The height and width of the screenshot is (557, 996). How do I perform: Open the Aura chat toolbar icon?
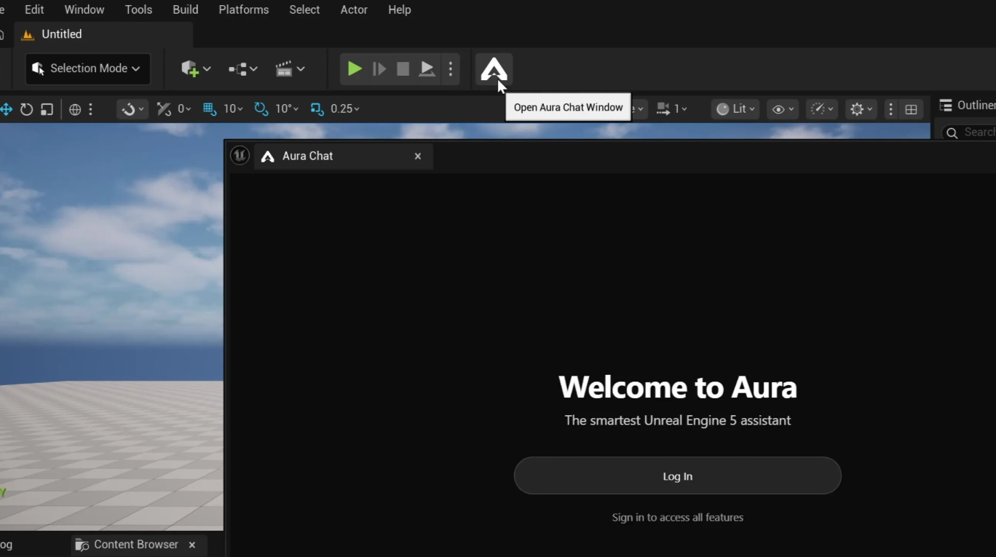point(494,69)
